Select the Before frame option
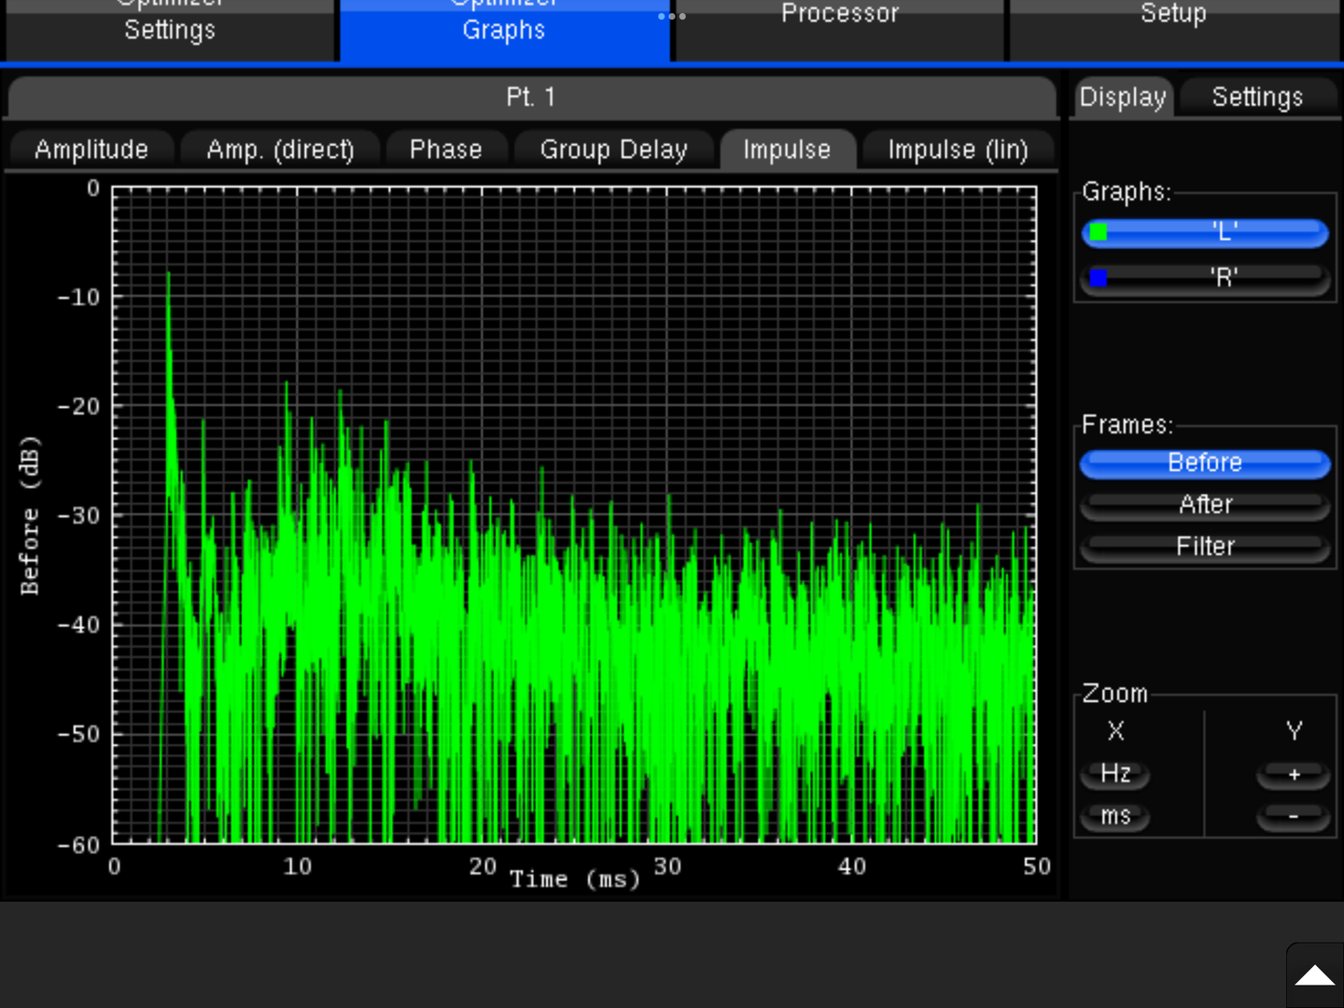The image size is (1344, 1008). (1204, 463)
